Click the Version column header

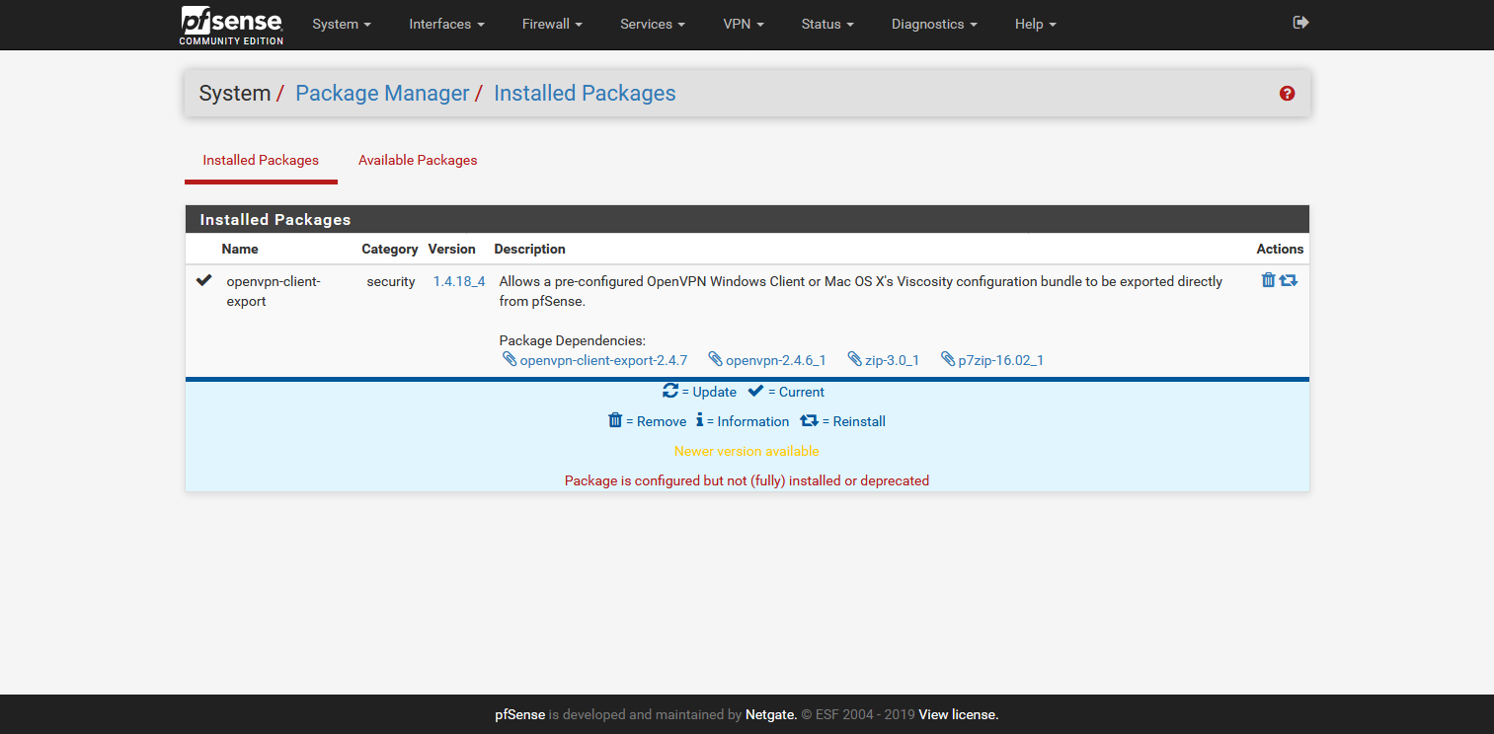tap(452, 249)
